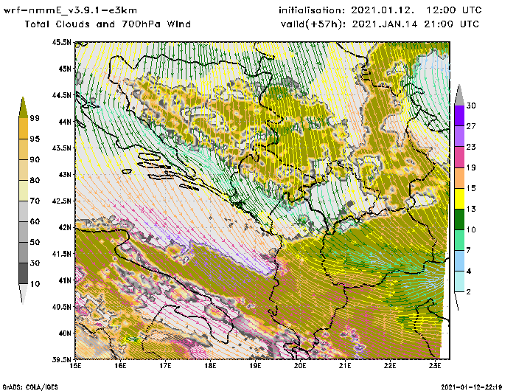Click the 17E longitude label

[x=166, y=366]
